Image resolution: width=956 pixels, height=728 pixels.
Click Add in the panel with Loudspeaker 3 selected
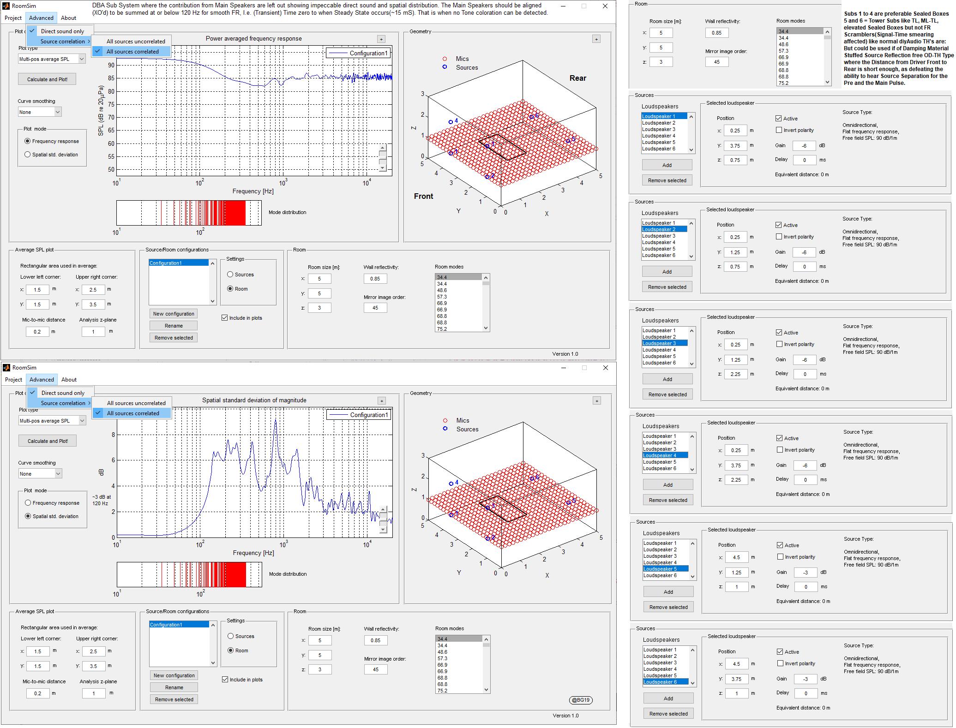(667, 379)
